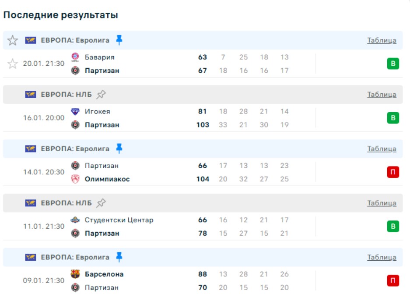
Task: Unpin the first Евролига league (blue pin)
Action: [x=119, y=40]
